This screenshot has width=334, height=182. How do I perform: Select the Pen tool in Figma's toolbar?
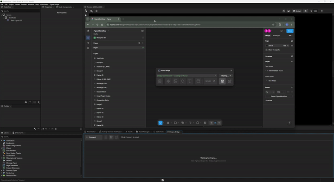point(183,123)
